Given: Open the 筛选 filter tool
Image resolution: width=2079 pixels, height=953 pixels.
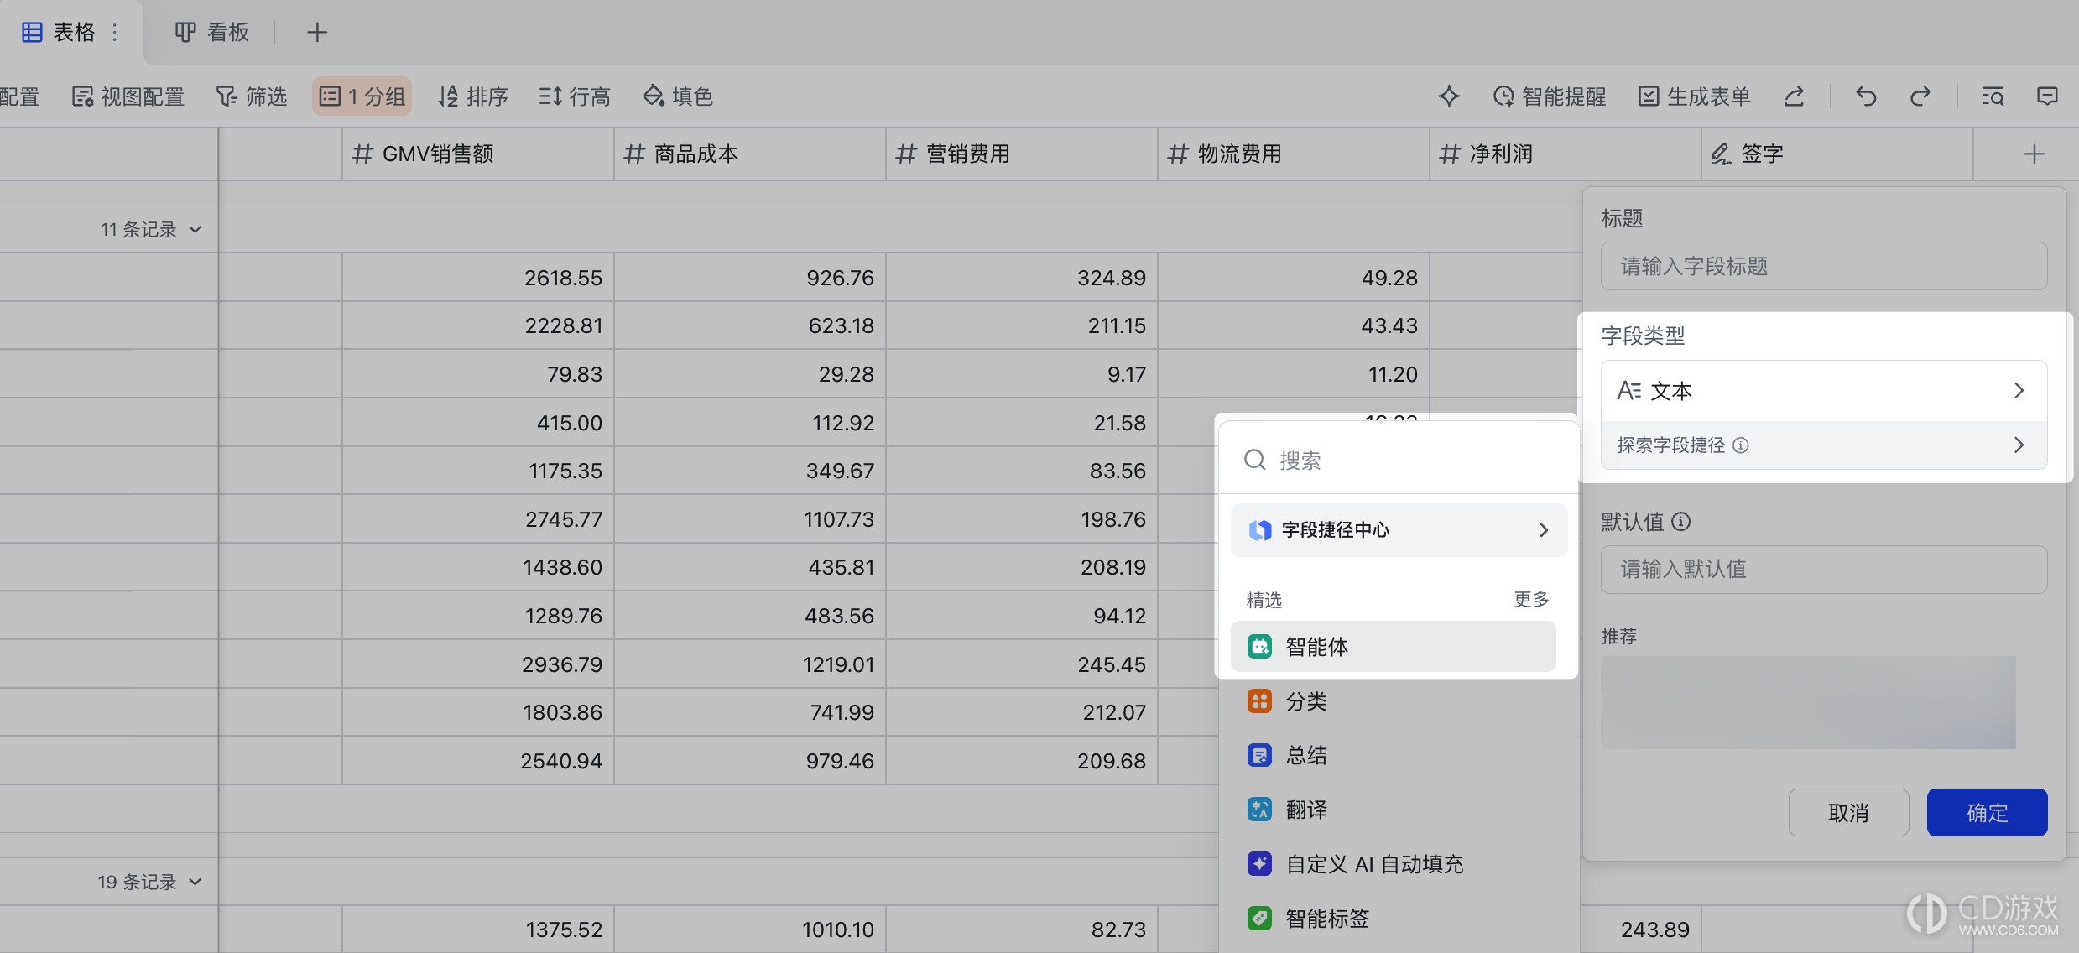Looking at the screenshot, I should point(252,96).
